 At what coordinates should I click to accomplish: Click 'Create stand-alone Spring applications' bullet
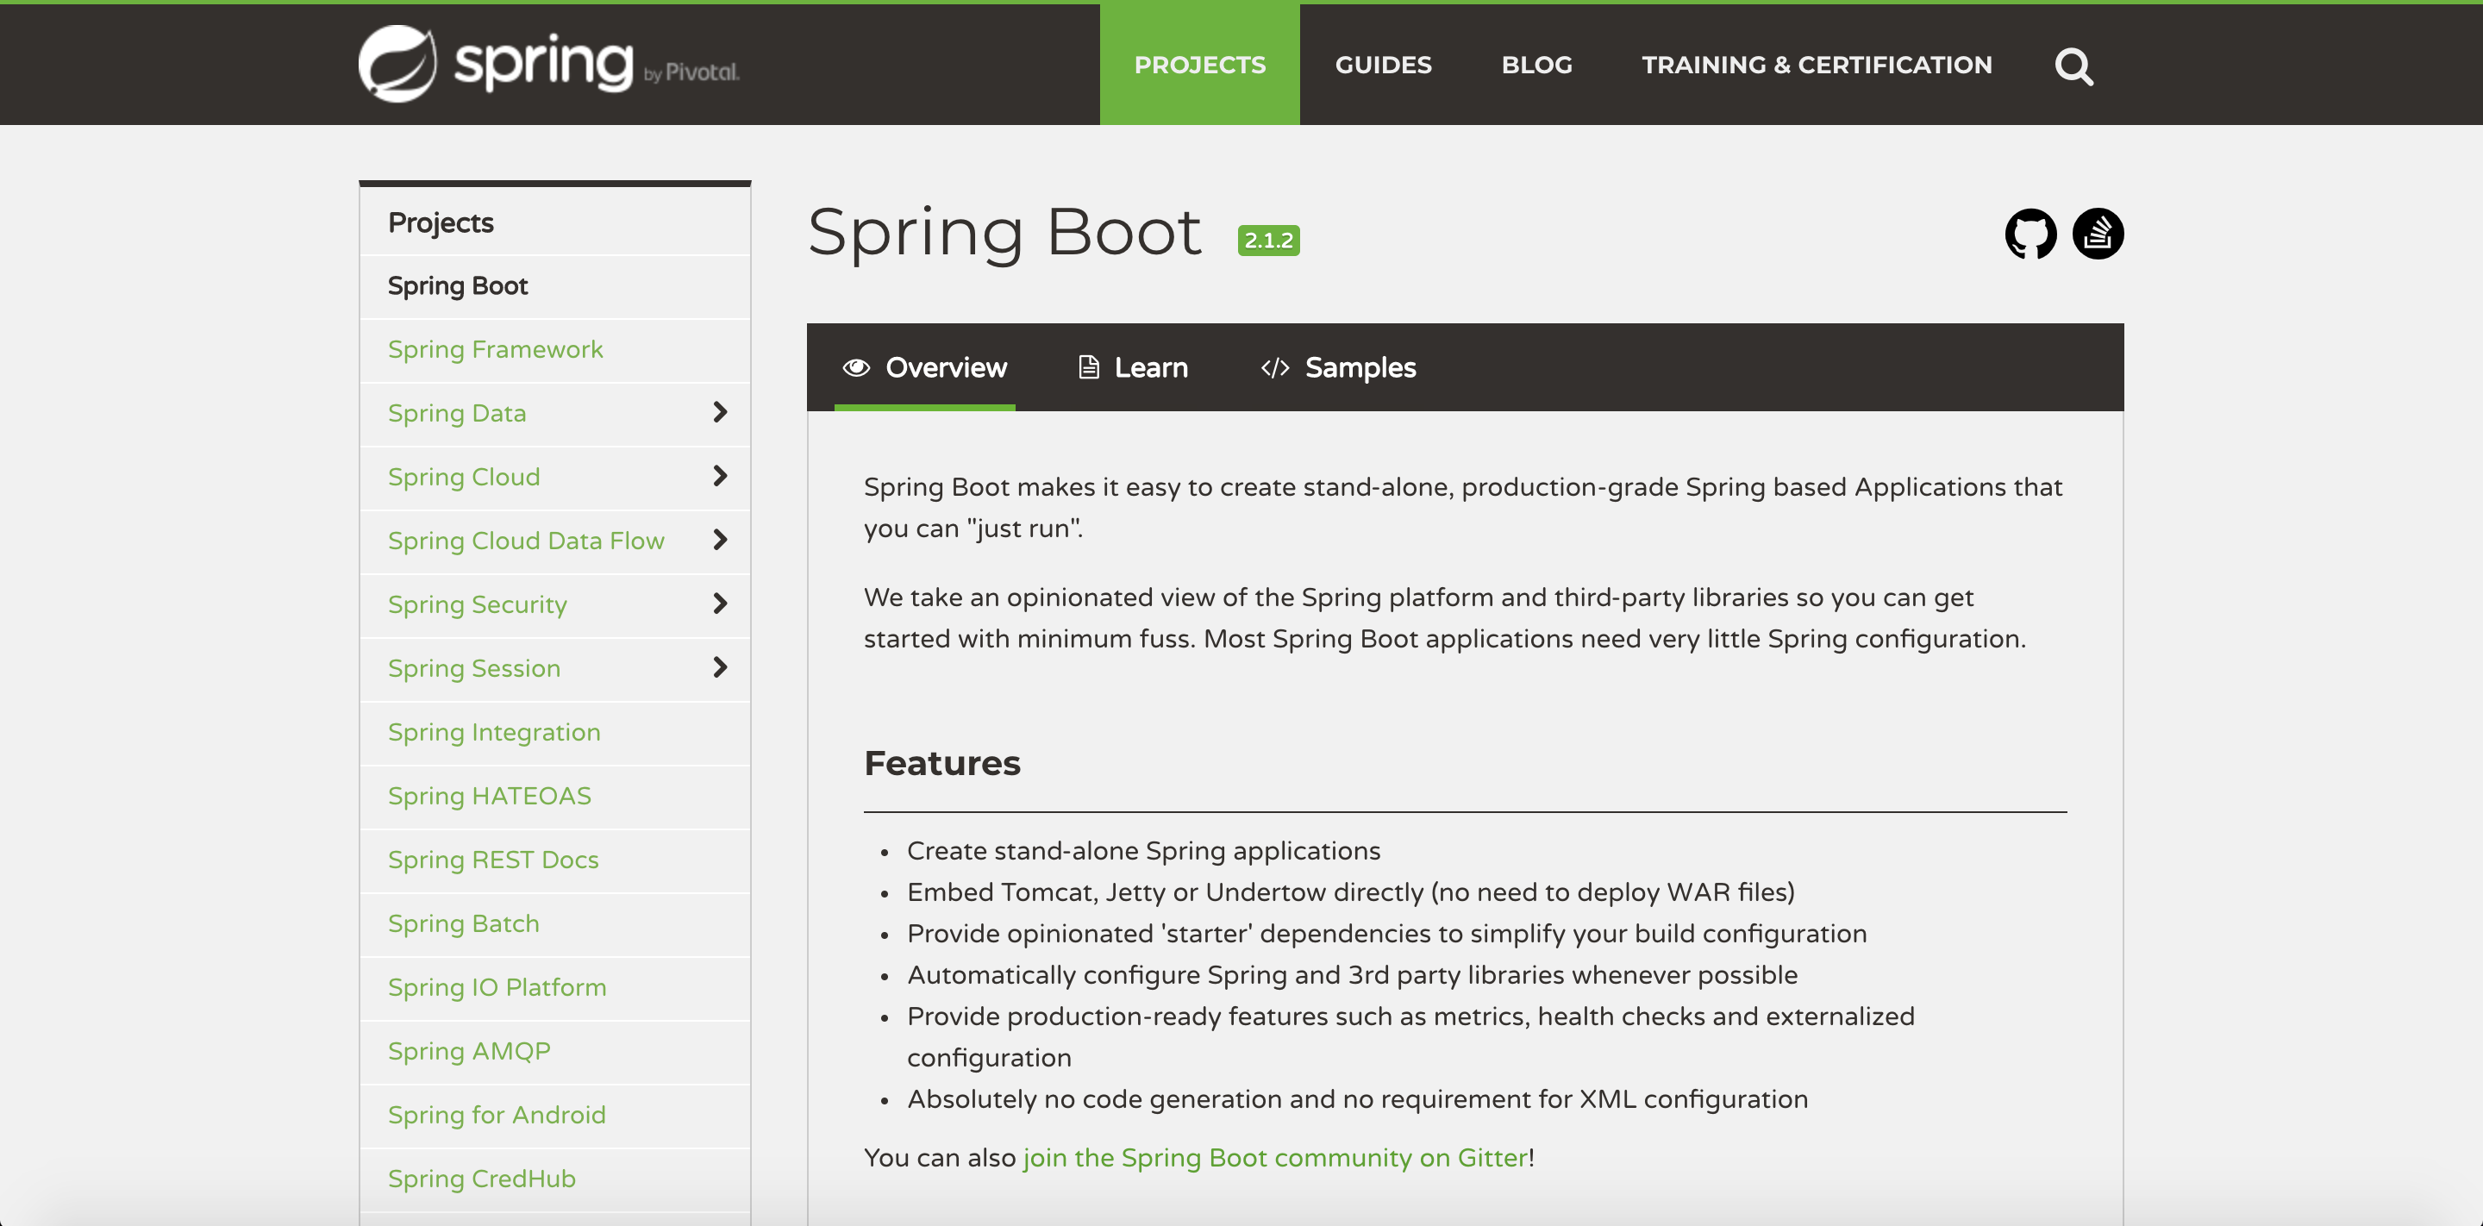click(1143, 851)
